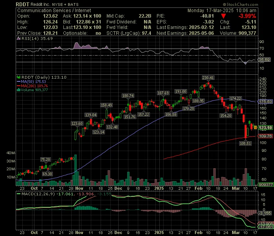This screenshot has height=236, width=274.
Task: Click the -3.99% percent change value
Action: coord(247,16)
